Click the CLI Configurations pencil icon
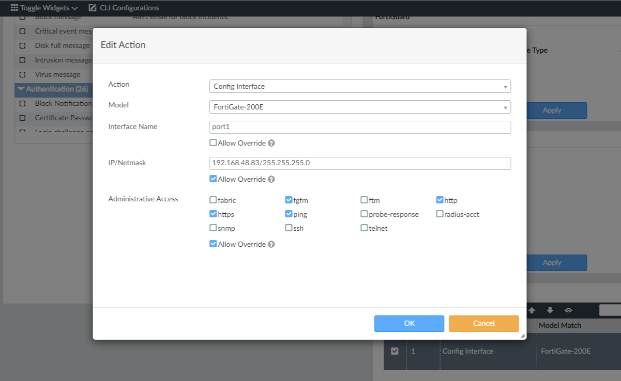The height and width of the screenshot is (381, 621). click(x=92, y=8)
